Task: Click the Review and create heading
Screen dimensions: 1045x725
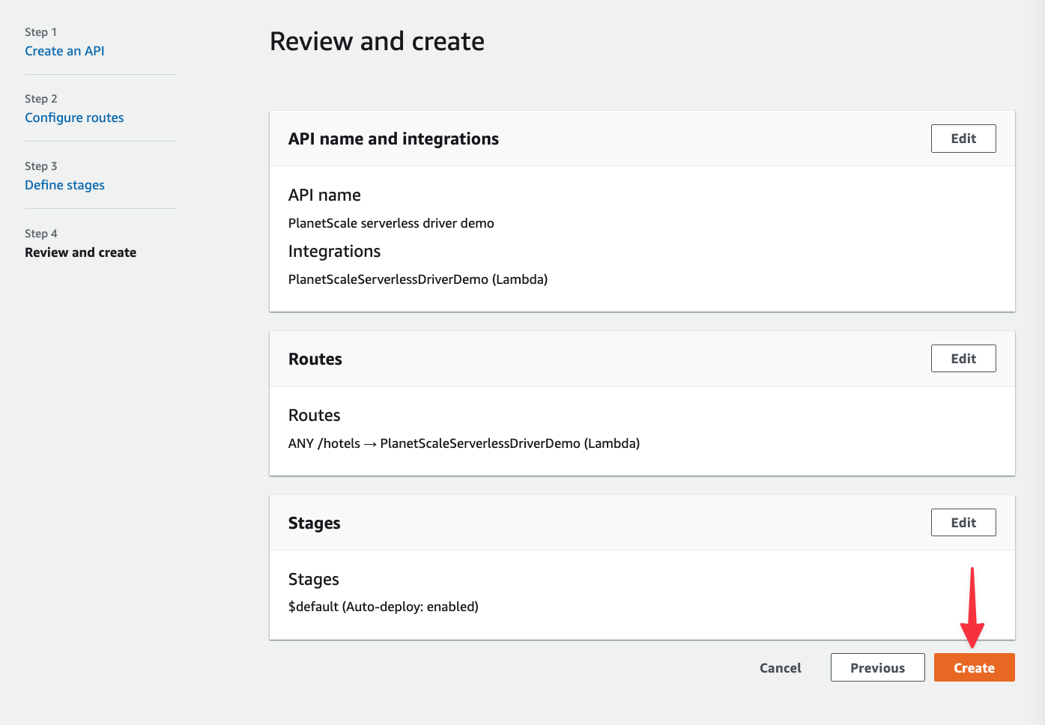Action: [377, 41]
